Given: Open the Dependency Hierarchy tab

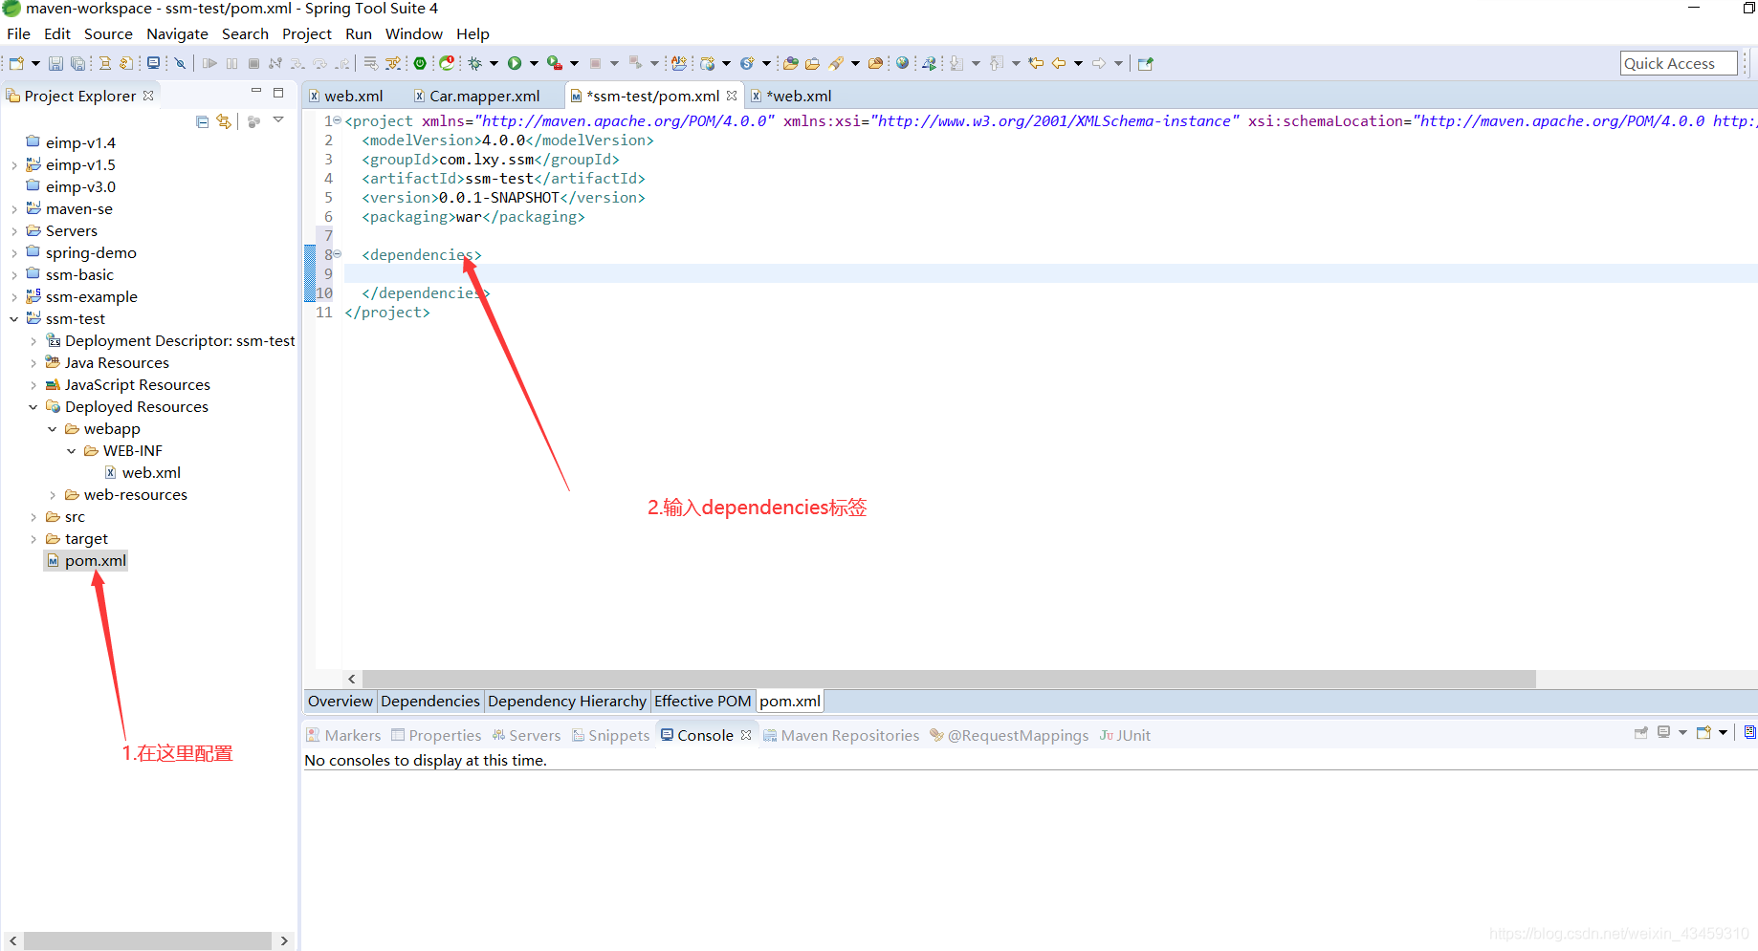Looking at the screenshot, I should (567, 701).
